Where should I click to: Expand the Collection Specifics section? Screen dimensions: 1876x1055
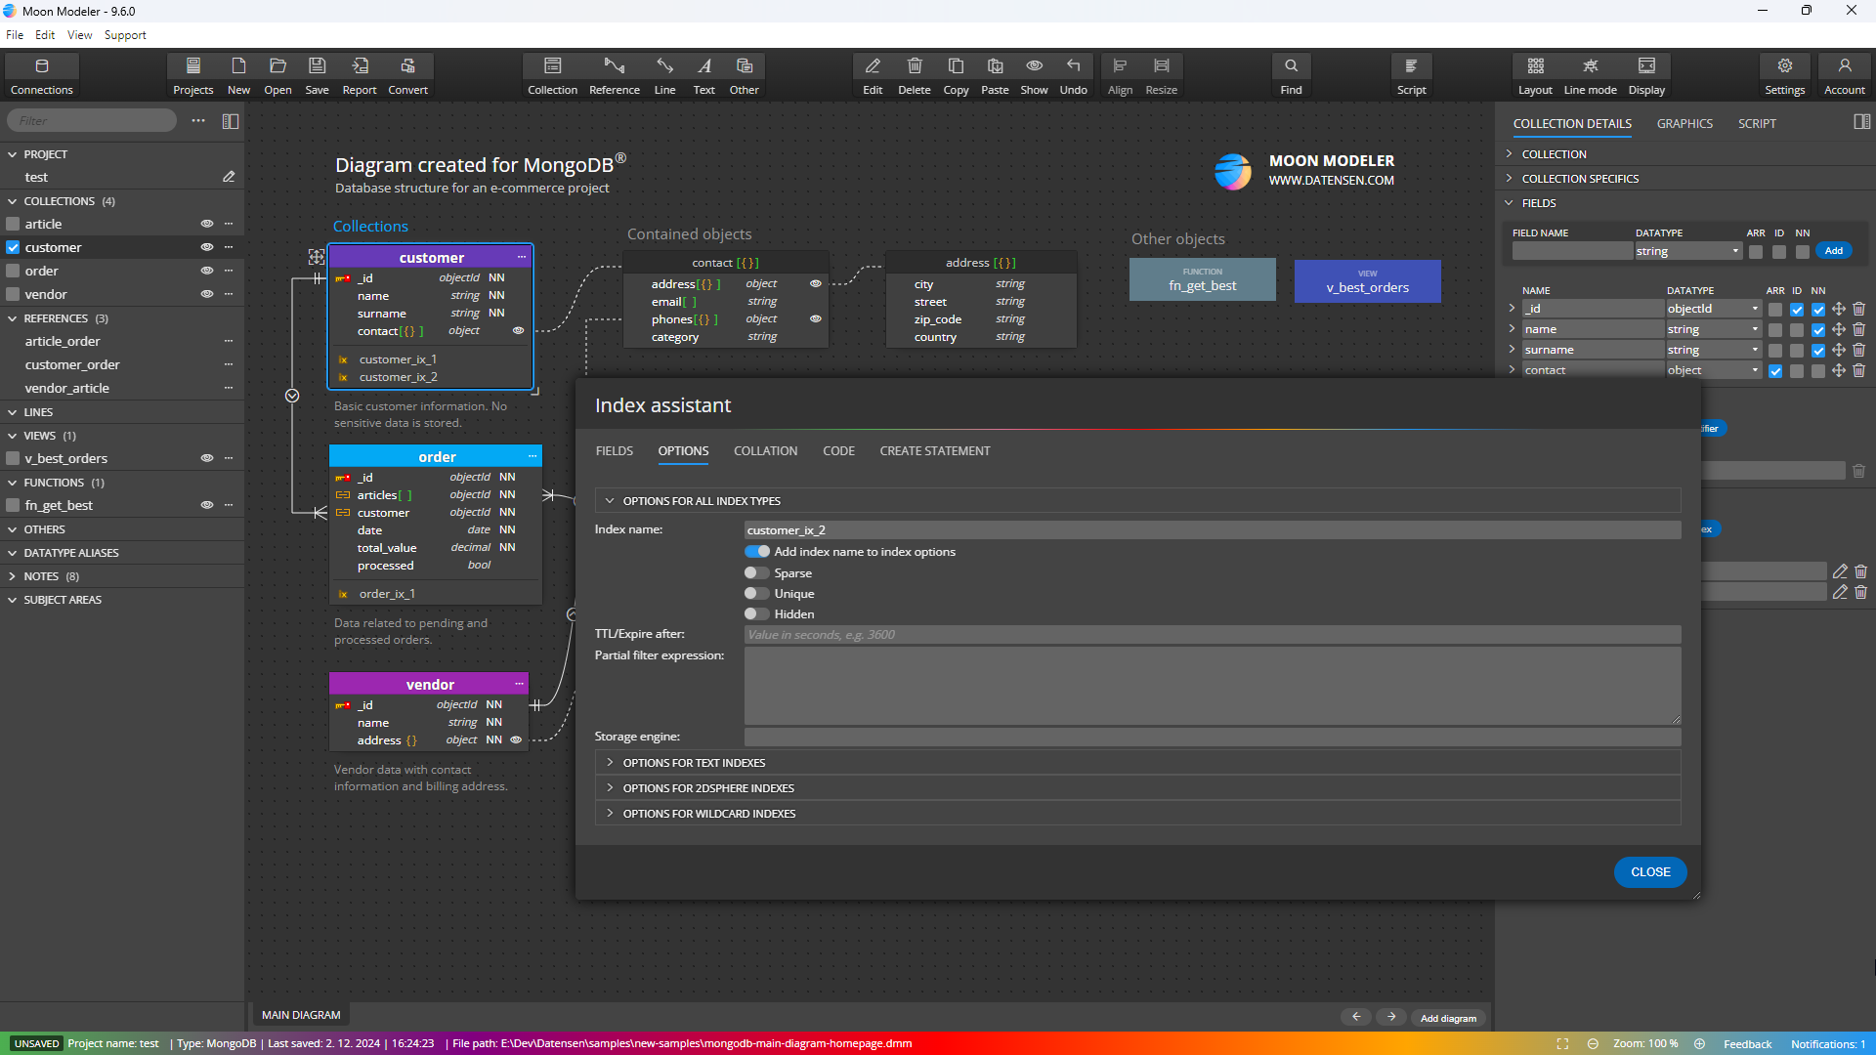coord(1580,179)
